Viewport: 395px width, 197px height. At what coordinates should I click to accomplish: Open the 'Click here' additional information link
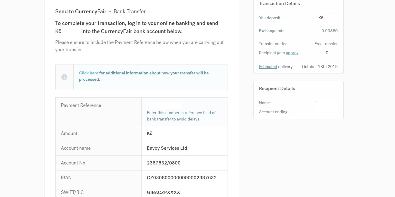pos(88,73)
